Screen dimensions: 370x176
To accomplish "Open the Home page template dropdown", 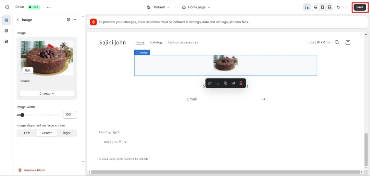I will [196, 7].
